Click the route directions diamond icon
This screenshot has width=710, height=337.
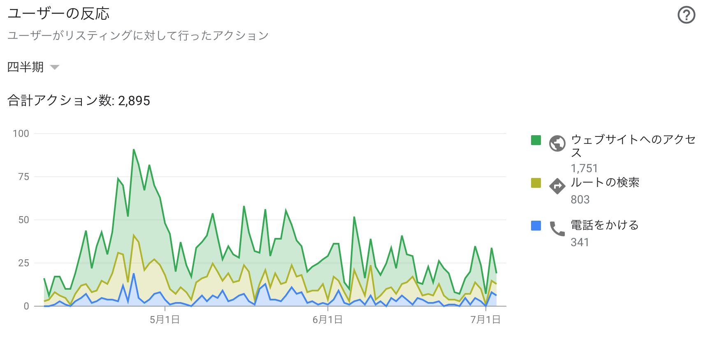pos(557,186)
